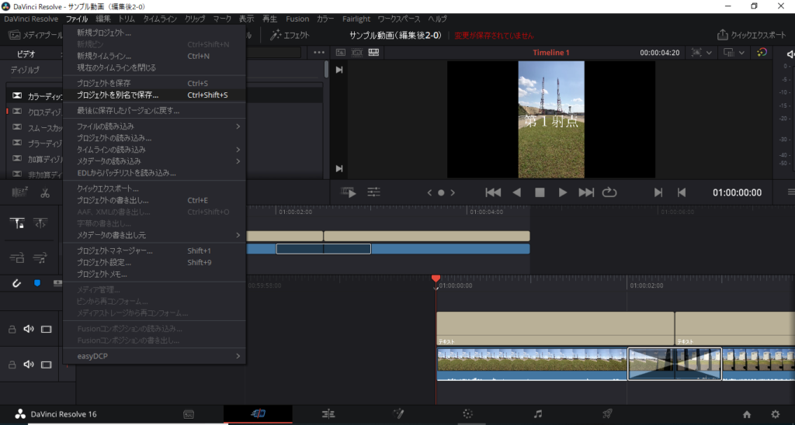Go to the previous edit point button
Image resolution: width=795 pixels, height=425 pixels.
(x=682, y=192)
